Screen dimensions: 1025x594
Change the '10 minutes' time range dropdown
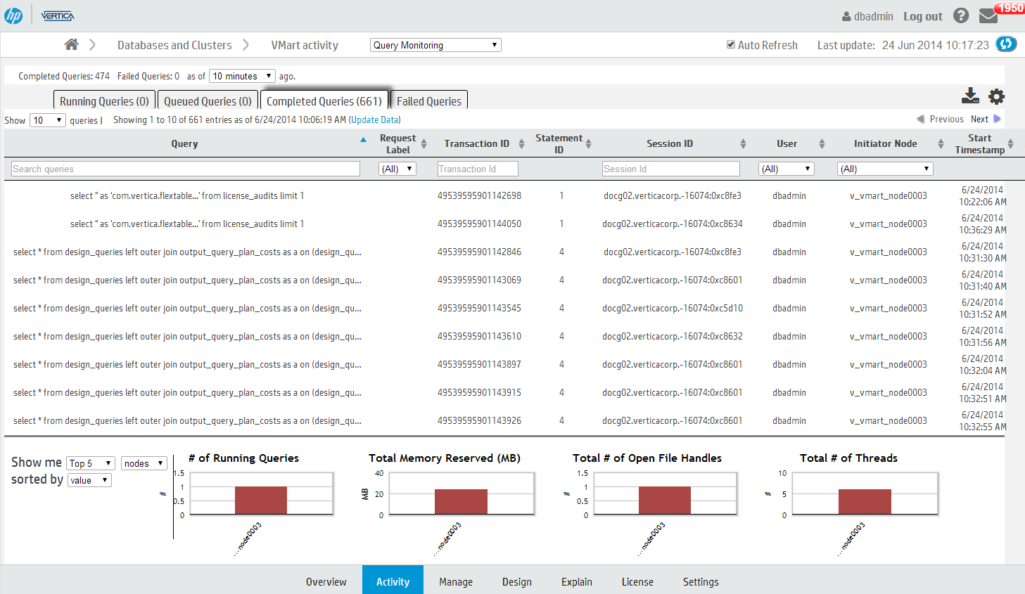pyautogui.click(x=242, y=76)
